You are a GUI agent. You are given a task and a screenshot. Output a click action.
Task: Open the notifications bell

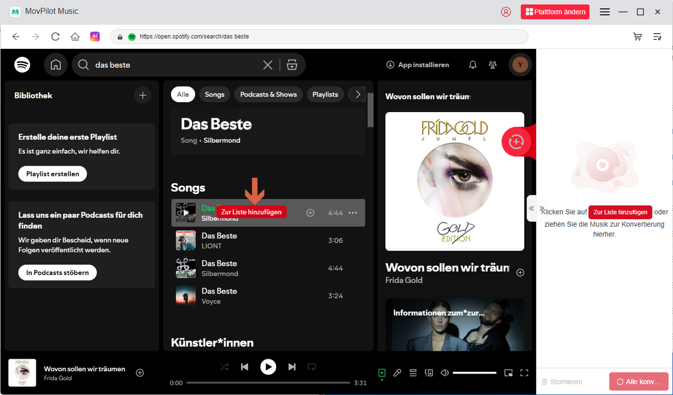pyautogui.click(x=473, y=65)
